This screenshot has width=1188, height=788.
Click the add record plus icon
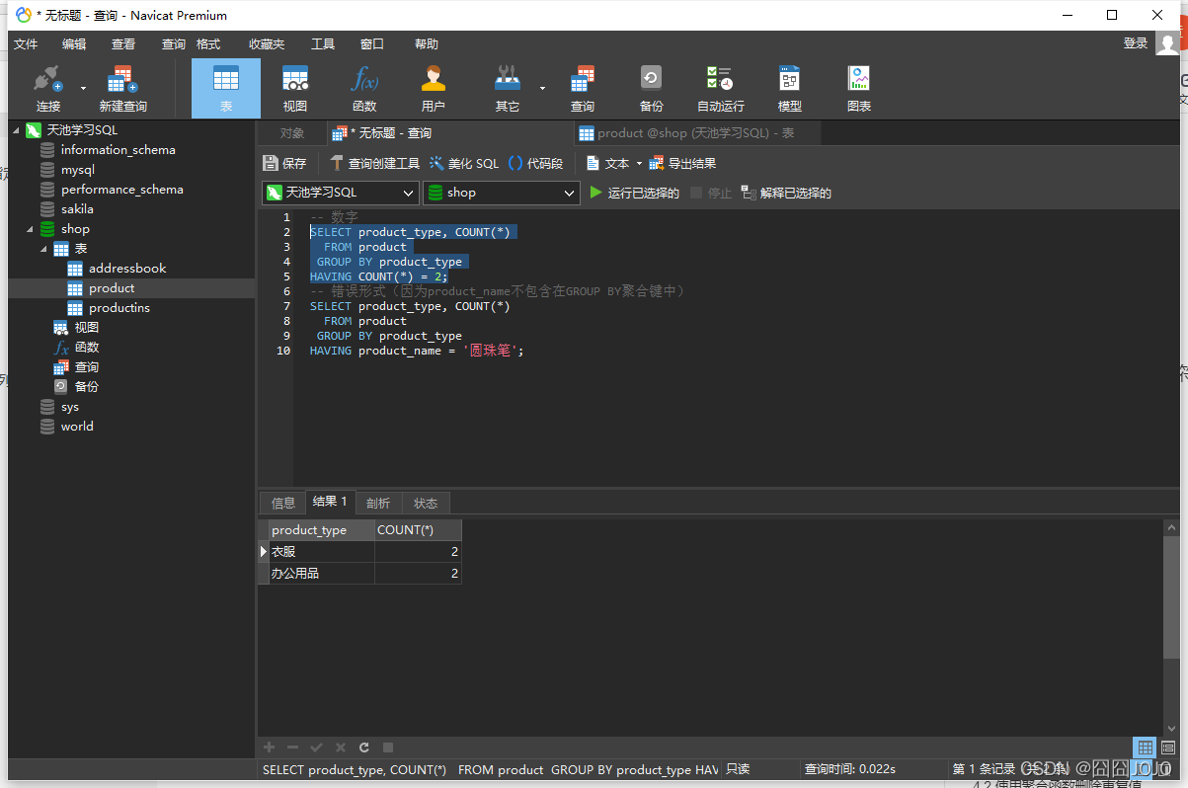(x=269, y=748)
